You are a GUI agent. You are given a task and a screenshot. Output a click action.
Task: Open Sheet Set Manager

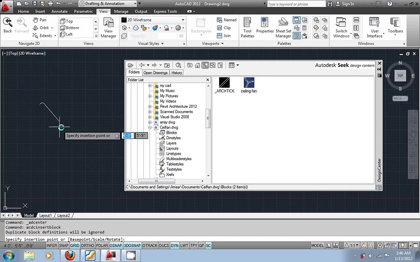283,28
